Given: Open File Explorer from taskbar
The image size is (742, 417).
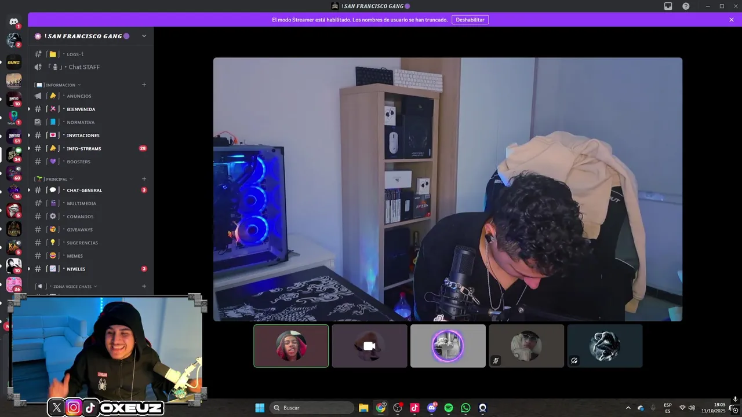Looking at the screenshot, I should click(363, 408).
